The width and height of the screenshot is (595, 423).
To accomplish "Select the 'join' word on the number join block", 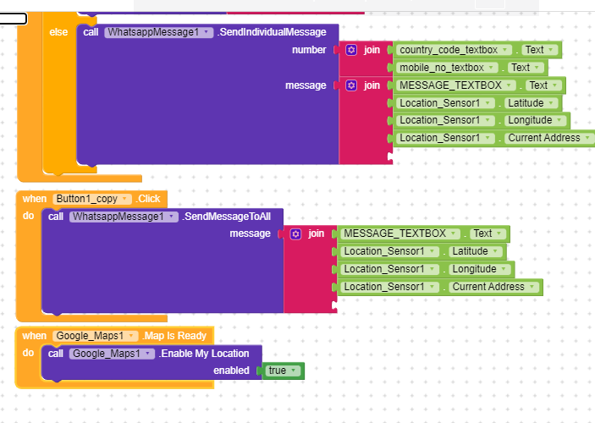I will (x=372, y=50).
